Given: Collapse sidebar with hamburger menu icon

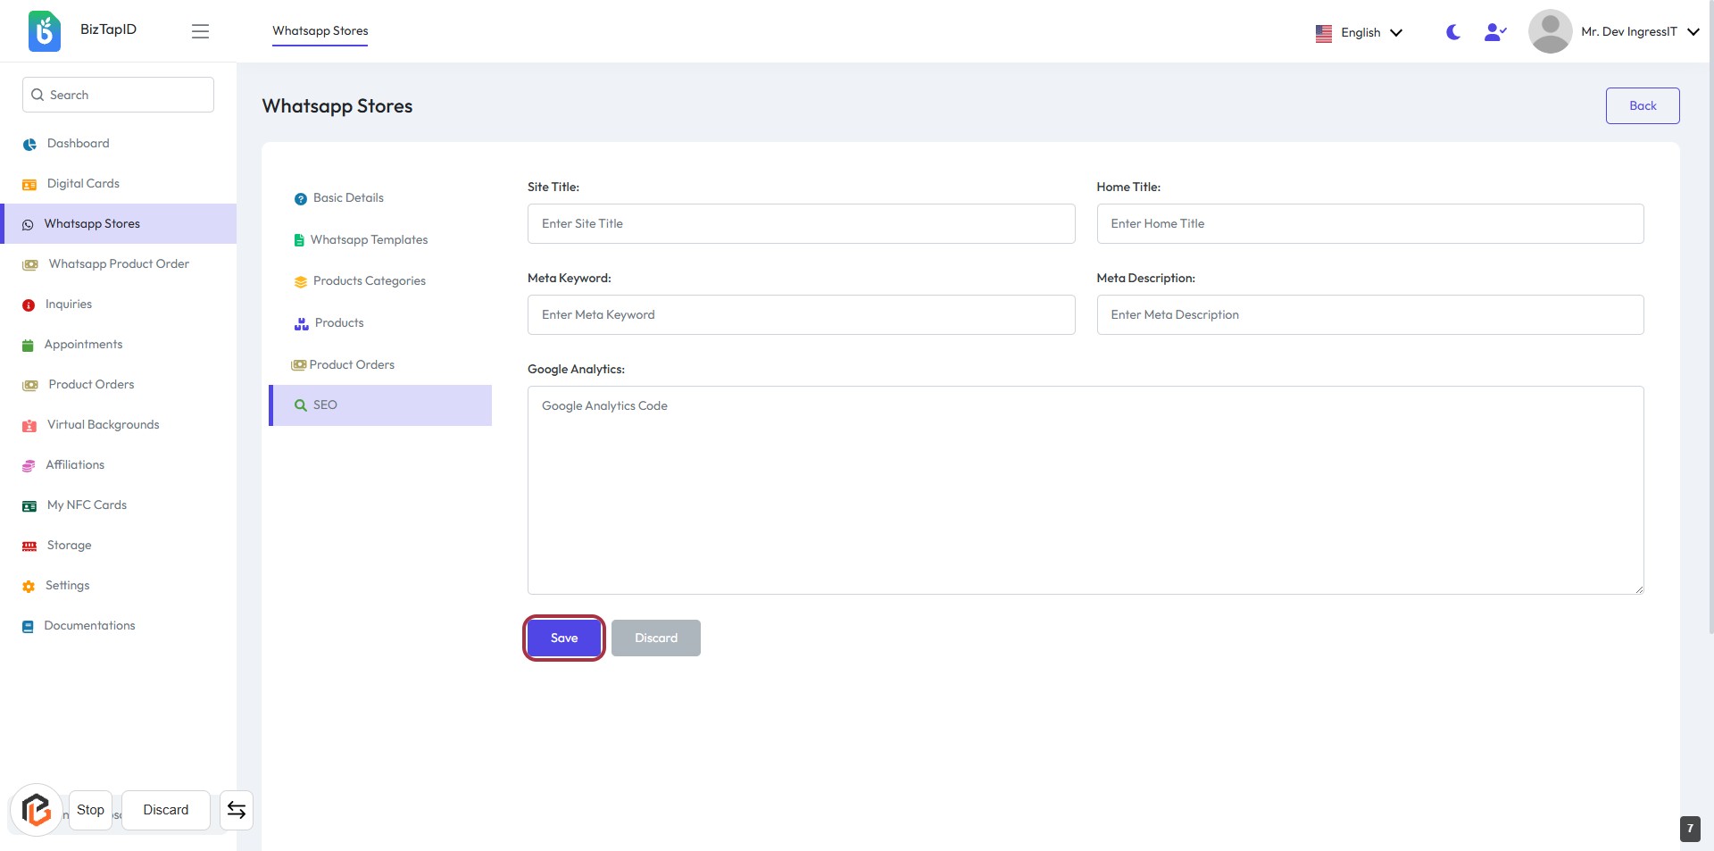Looking at the screenshot, I should click(x=200, y=31).
